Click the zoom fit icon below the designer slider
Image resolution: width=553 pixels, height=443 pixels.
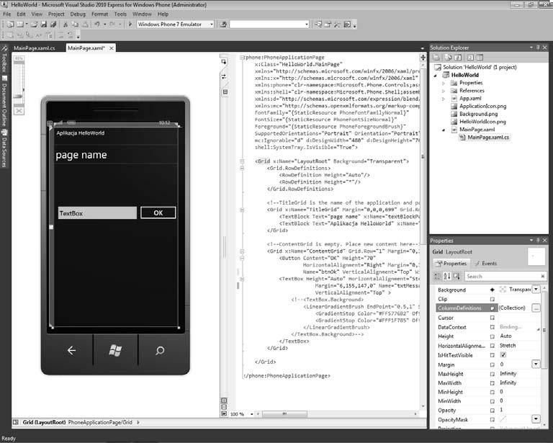[x=19, y=111]
